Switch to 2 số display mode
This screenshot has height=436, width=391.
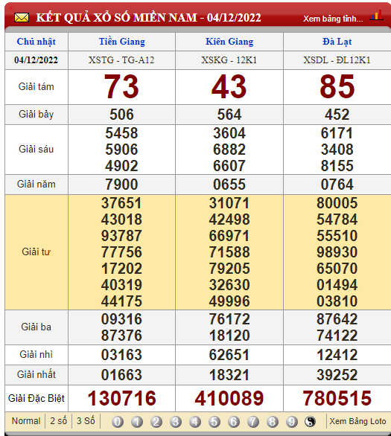(58, 421)
